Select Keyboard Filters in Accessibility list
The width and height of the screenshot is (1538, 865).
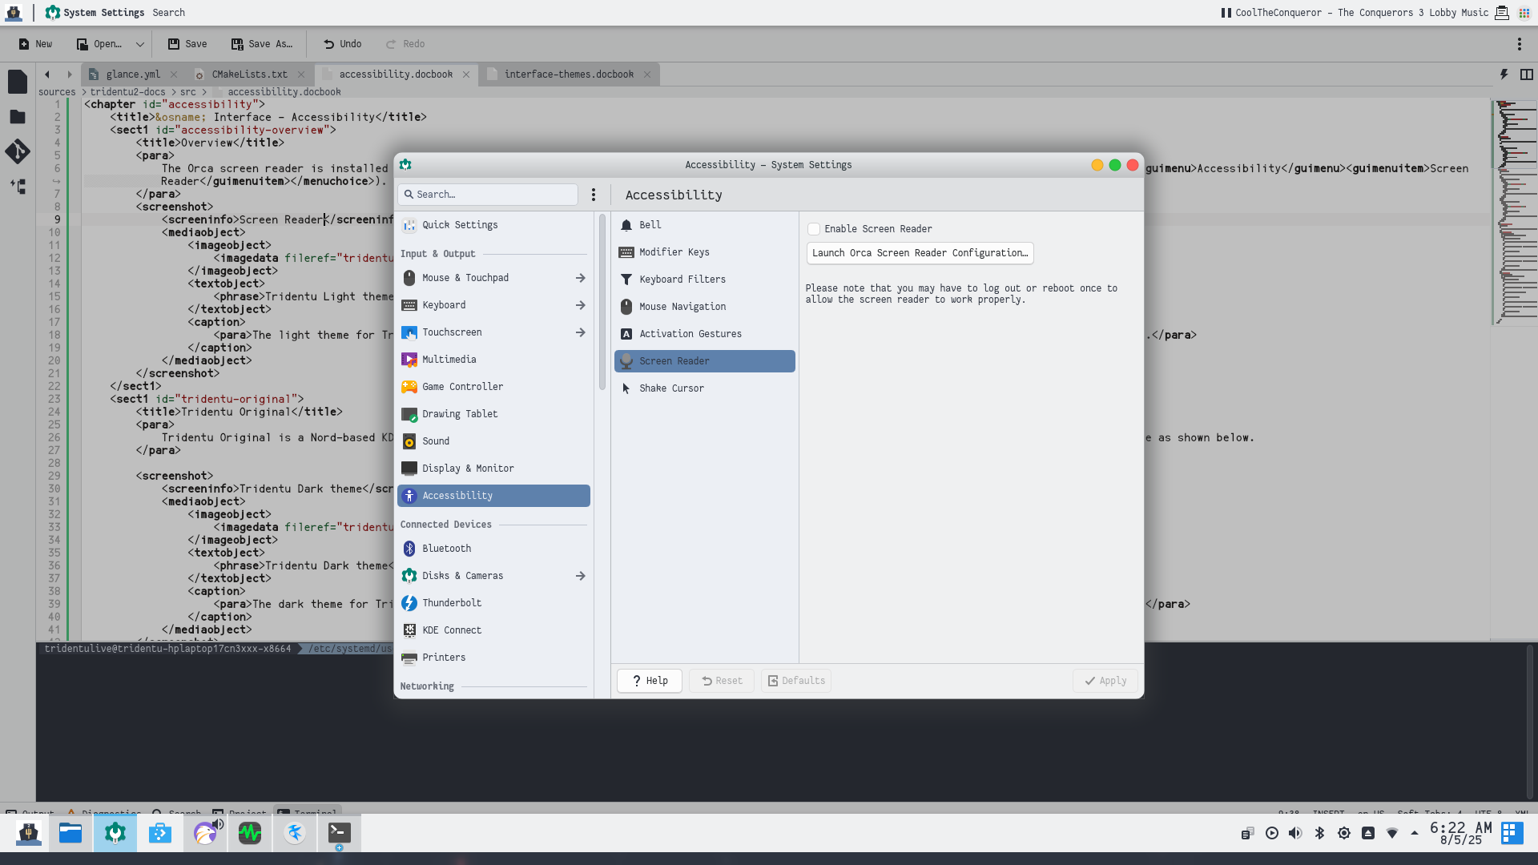coord(682,280)
